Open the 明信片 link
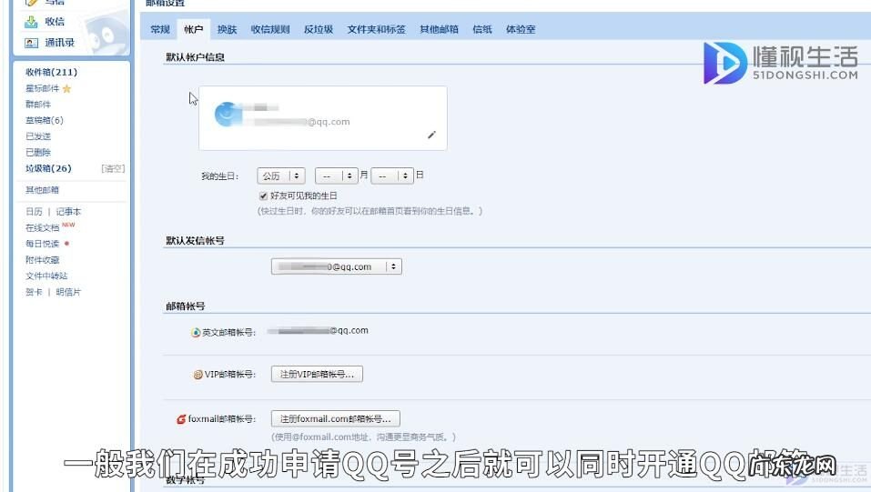 click(x=68, y=292)
